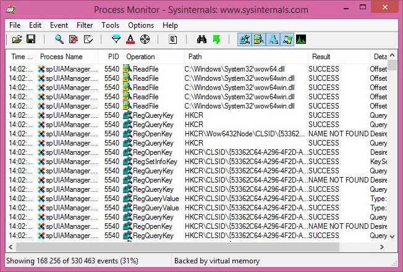Open the File menu

[x=15, y=25]
